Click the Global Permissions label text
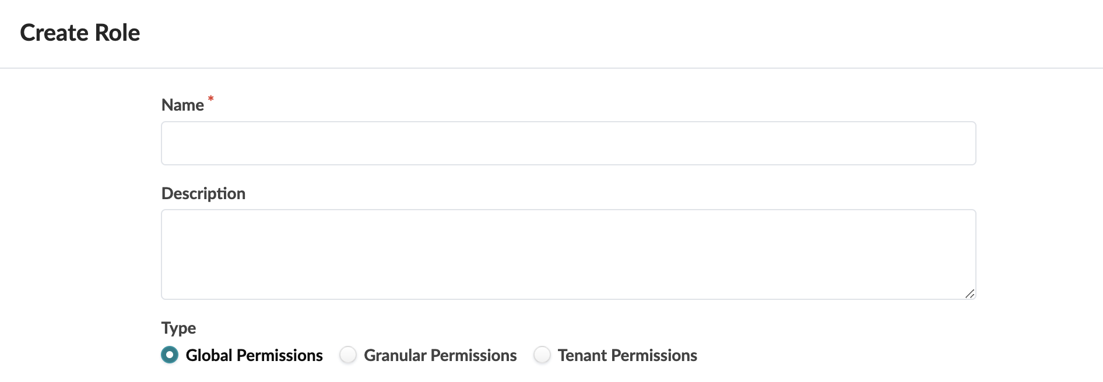Screen dimensions: 1103x382 [x=254, y=355]
